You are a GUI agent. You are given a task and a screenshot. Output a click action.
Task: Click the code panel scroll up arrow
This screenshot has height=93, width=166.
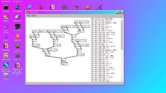click(122, 19)
